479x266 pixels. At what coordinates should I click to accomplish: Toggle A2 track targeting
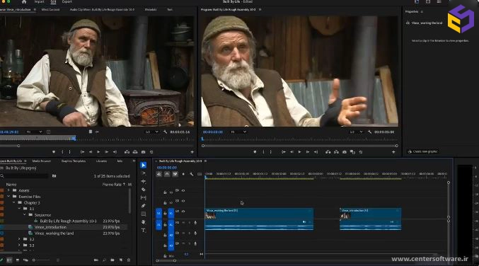[x=171, y=236]
